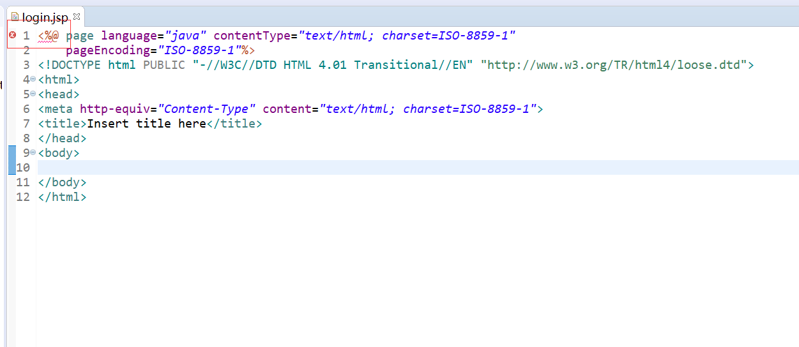
Task: Click the opening <body> tag text
Action: pos(59,153)
